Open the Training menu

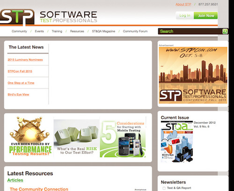[57, 31]
